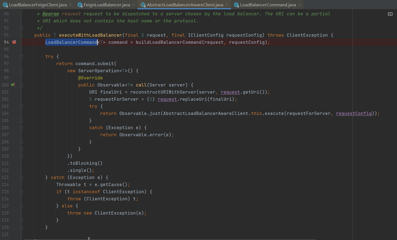This screenshot has height=240, width=397.
Task: Click override gutter icon on line 100
Action: [x=13, y=85]
